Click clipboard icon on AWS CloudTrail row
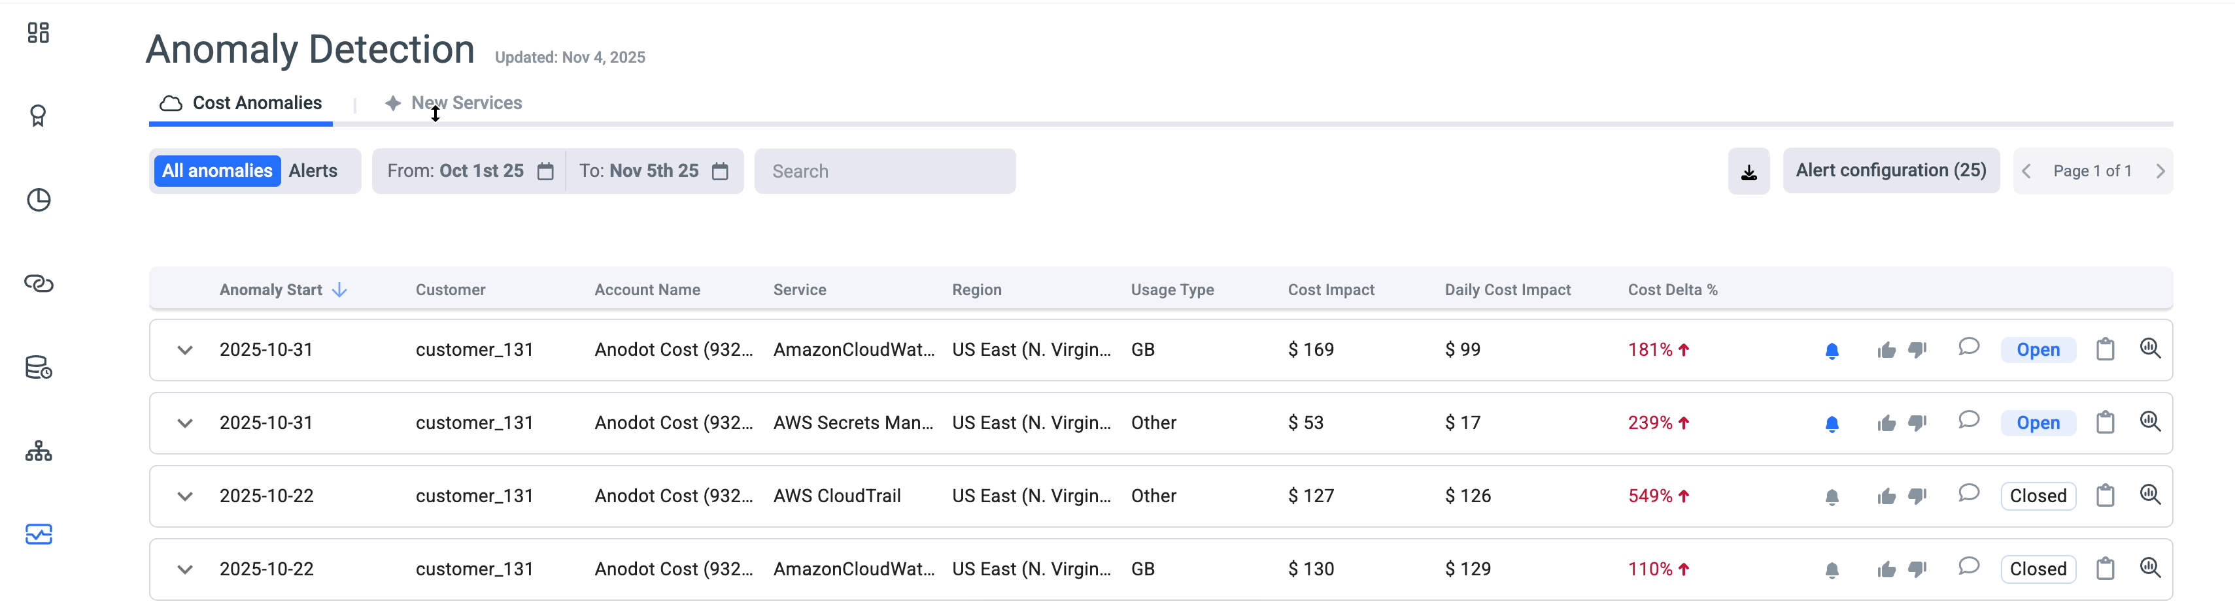This screenshot has width=2235, height=606. (2105, 496)
